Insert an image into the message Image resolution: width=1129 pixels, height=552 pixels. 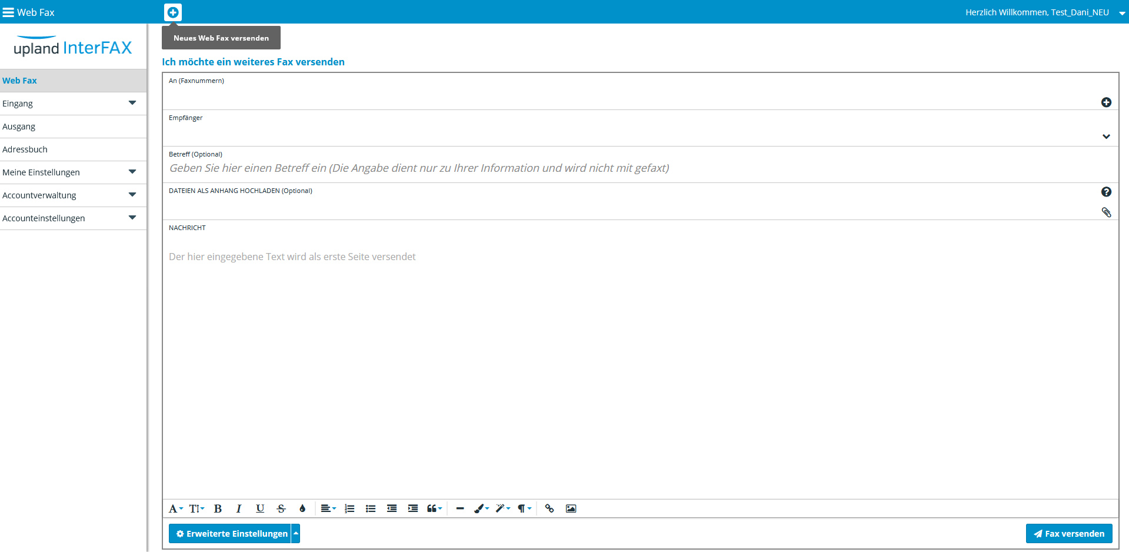(571, 508)
